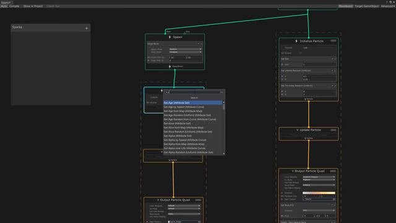Open UV Mode dropdown in right Output
Image resolution: width=396 pixels, height=223 pixels.
pos(319,180)
